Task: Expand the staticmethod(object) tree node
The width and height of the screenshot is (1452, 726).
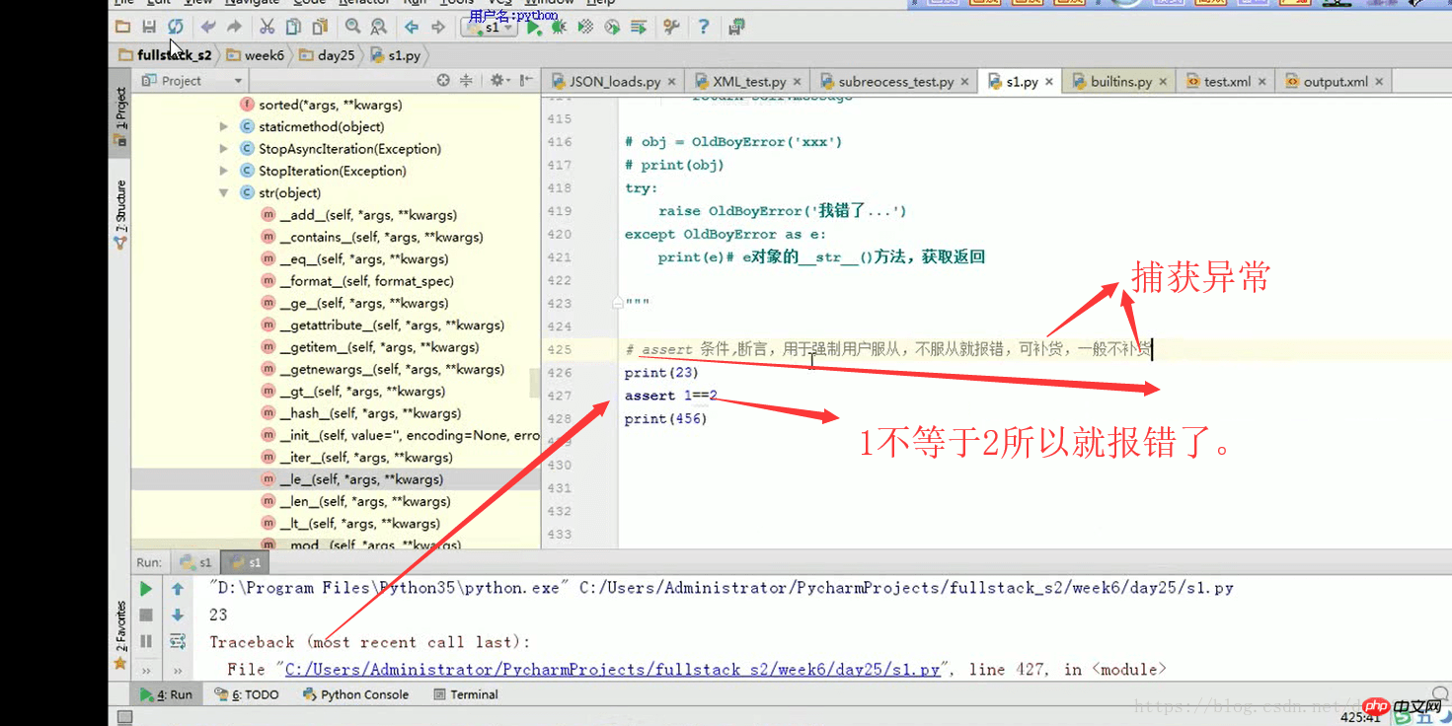Action: click(224, 127)
